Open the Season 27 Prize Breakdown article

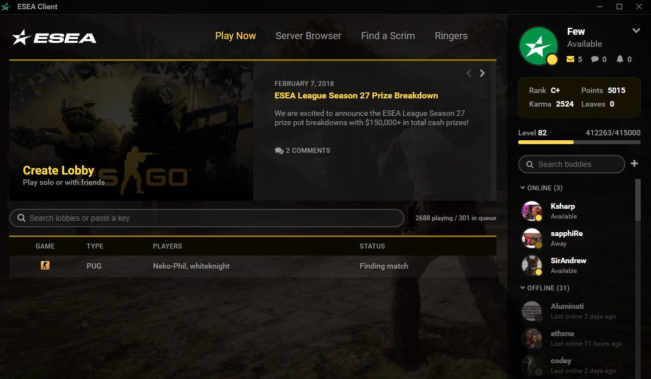click(x=356, y=96)
